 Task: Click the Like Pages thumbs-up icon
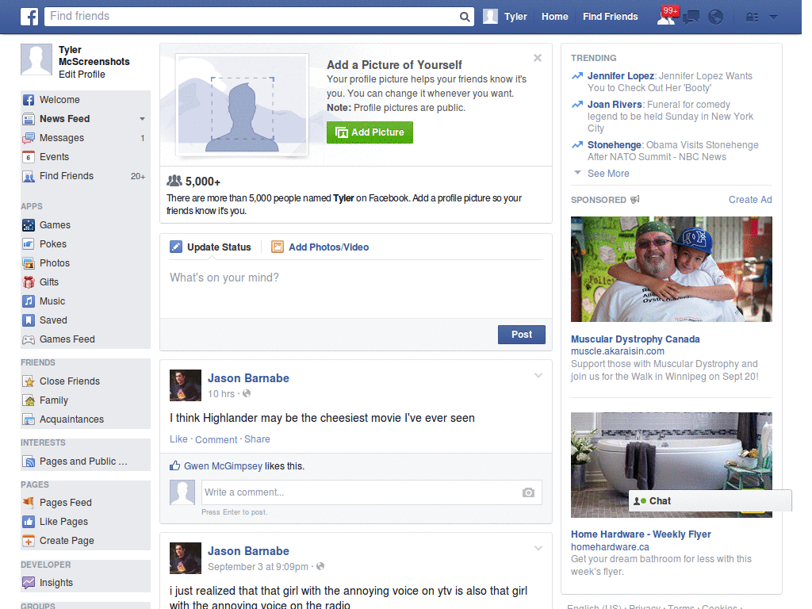click(x=29, y=522)
